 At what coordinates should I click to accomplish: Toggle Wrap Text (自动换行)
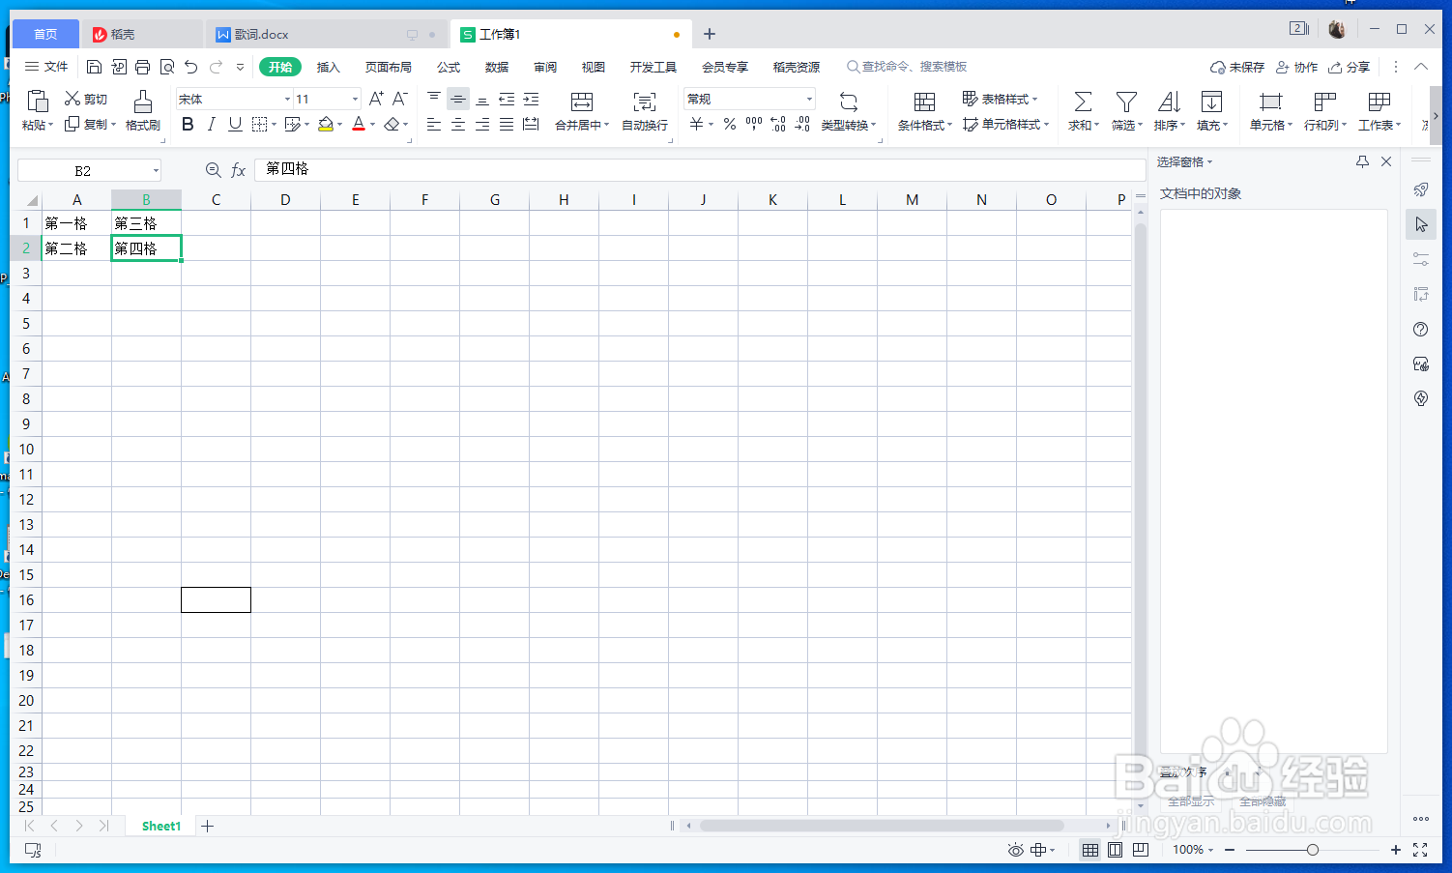click(x=645, y=111)
